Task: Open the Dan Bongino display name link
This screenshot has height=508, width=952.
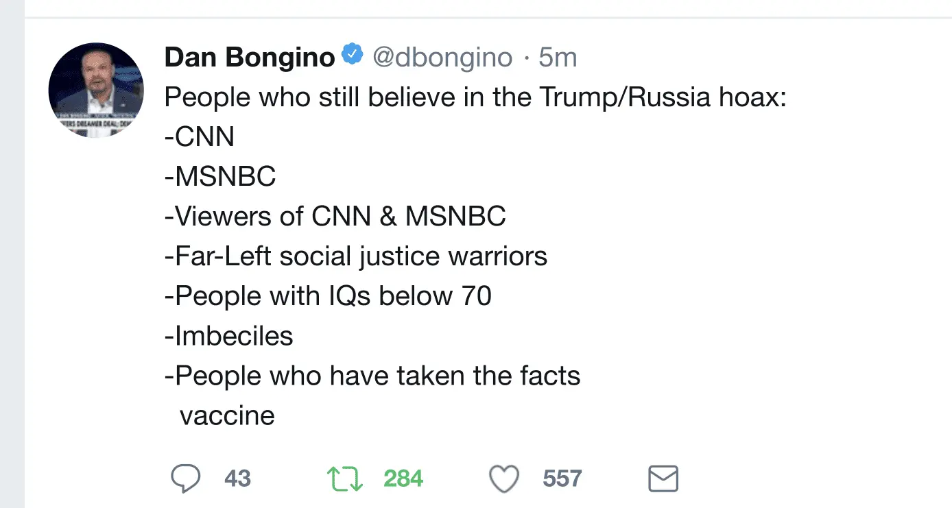Action: [x=250, y=58]
